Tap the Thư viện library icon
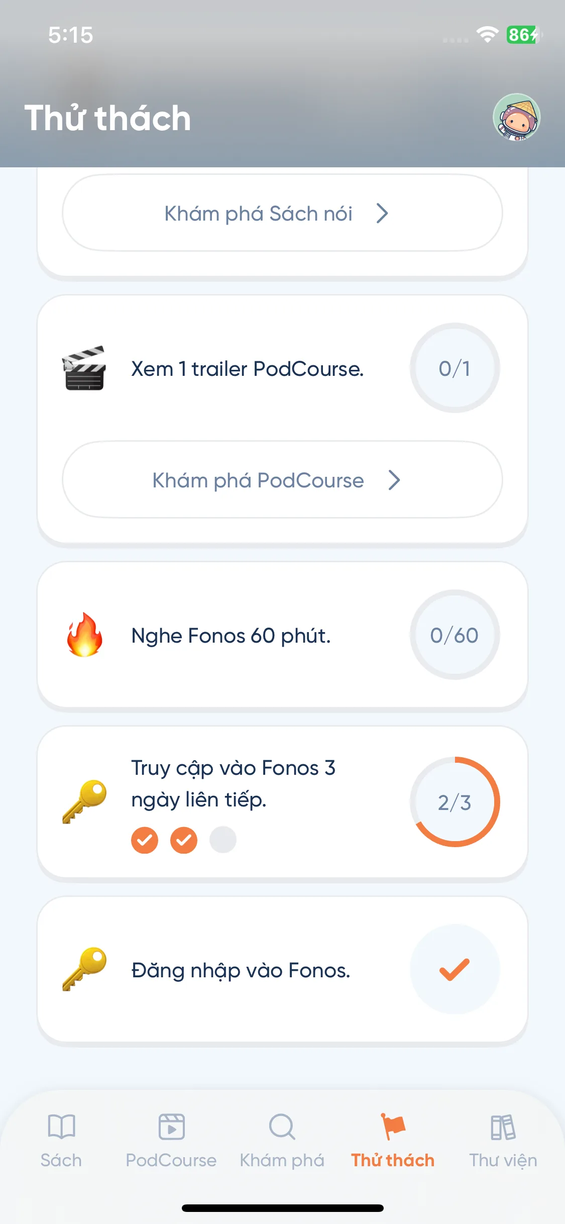 (503, 1127)
